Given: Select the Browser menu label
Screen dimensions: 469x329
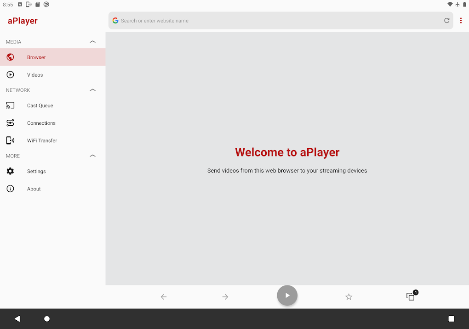Looking at the screenshot, I should click(36, 57).
